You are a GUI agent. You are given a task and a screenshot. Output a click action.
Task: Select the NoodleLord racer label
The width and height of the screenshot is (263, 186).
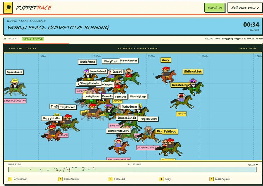98,71
